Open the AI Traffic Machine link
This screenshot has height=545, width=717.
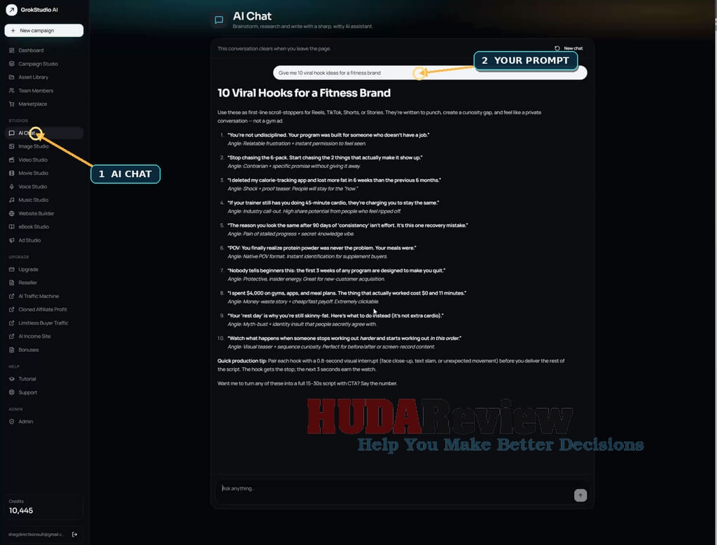44,296
